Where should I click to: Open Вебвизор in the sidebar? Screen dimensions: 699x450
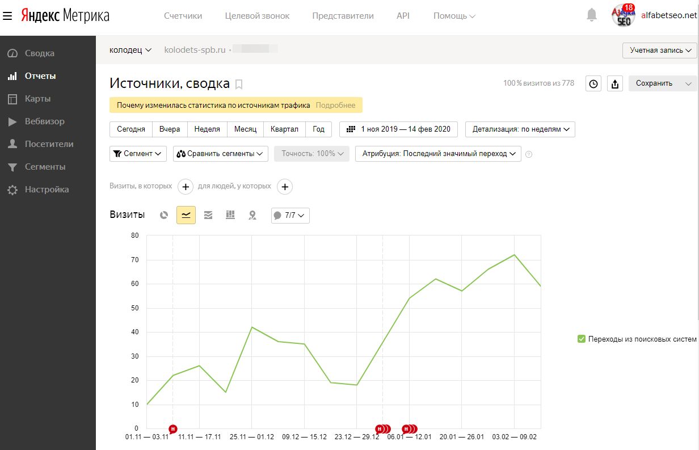tap(44, 121)
